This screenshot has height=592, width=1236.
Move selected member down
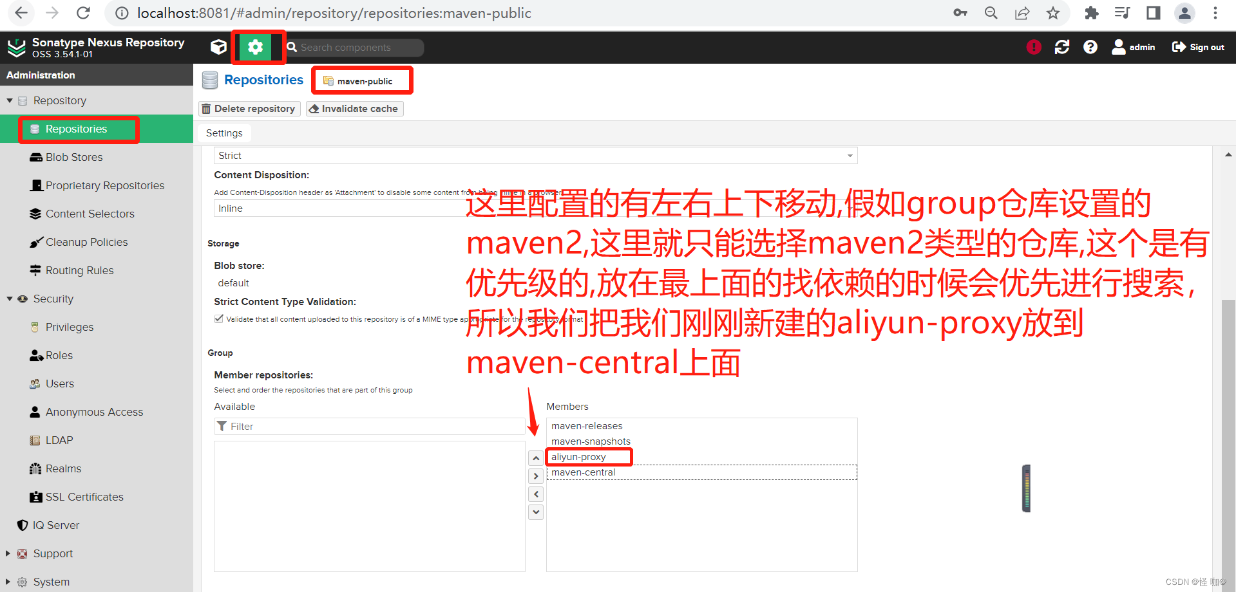(536, 512)
